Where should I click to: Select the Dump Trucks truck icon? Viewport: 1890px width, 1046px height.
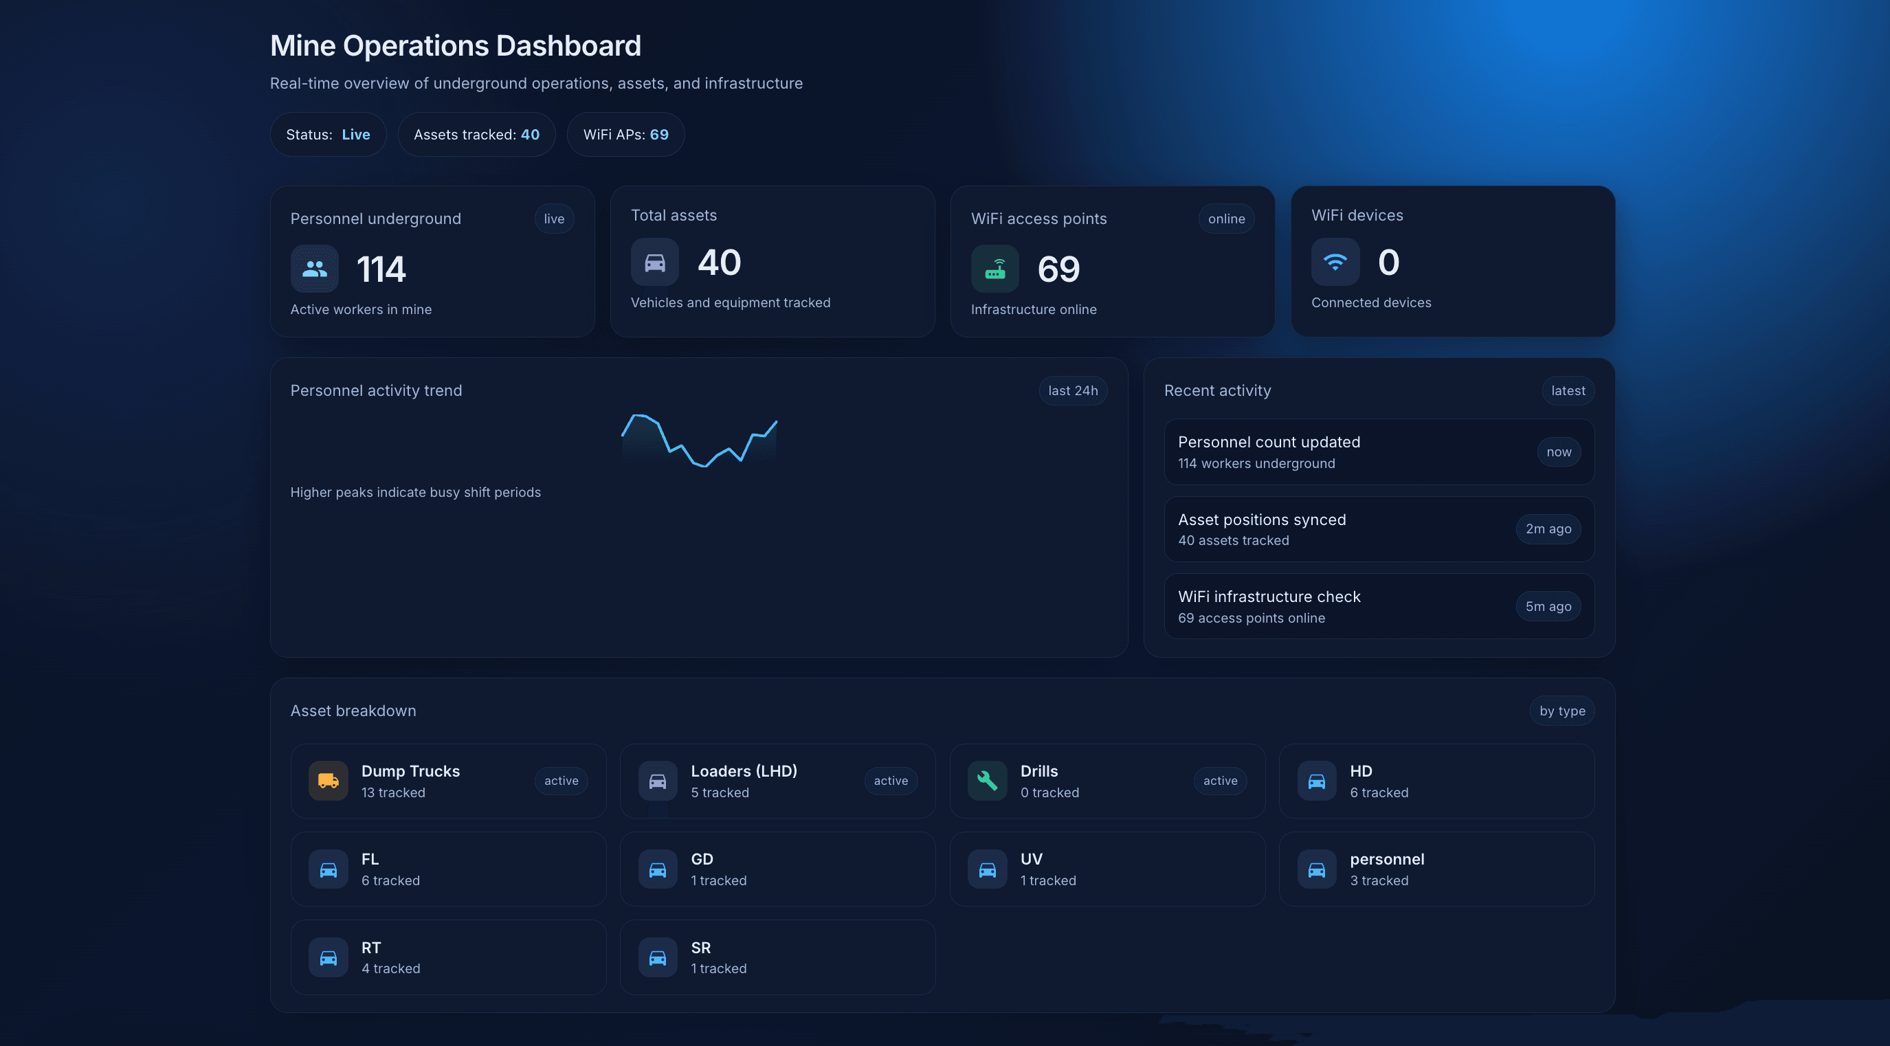point(328,781)
